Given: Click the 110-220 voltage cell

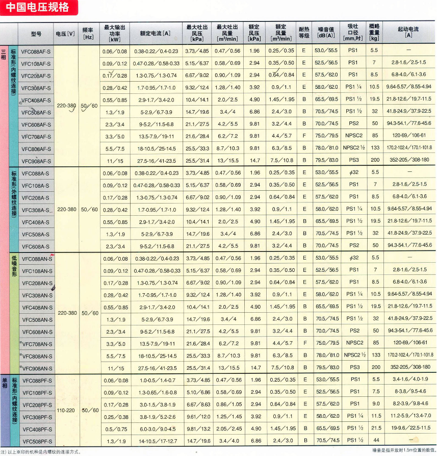Looking at the screenshot, I should tap(66, 411).
